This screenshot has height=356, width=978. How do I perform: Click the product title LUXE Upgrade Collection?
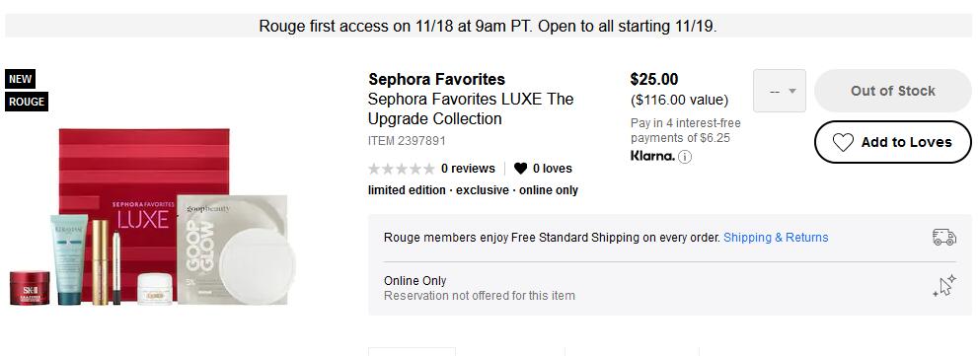pyautogui.click(x=471, y=109)
